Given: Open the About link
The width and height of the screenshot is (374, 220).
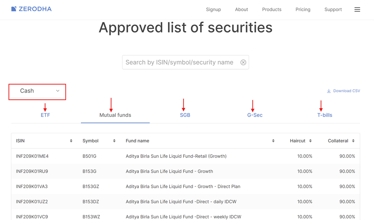Looking at the screenshot, I should tap(242, 10).
